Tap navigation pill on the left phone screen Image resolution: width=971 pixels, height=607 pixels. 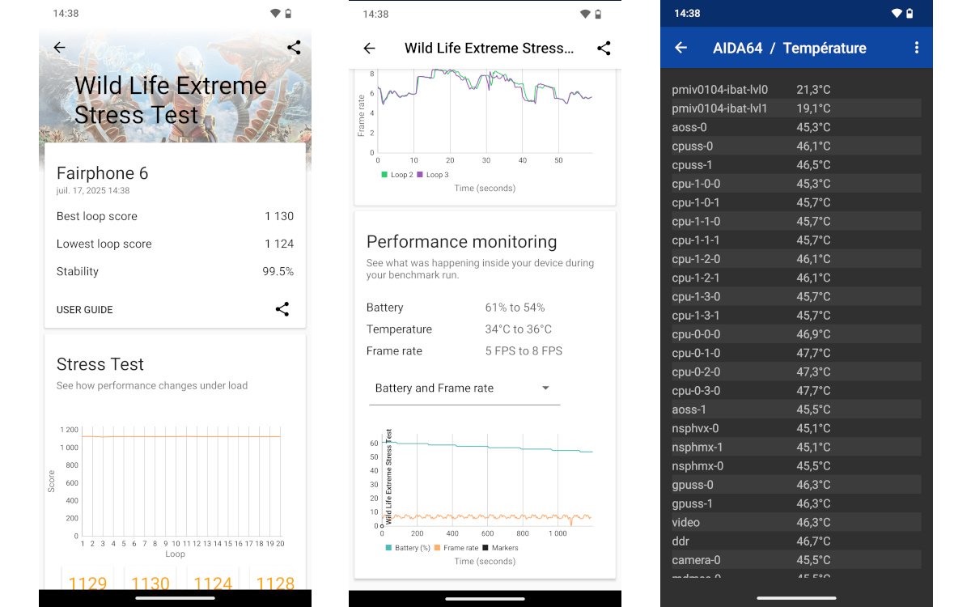175,598
